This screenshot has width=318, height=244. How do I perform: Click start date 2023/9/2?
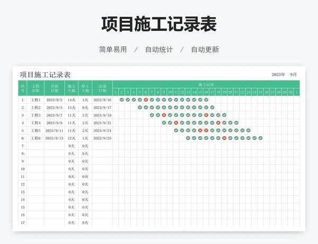tap(55, 100)
